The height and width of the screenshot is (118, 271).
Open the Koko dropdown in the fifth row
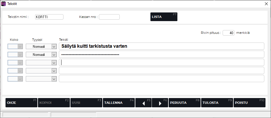(x=20, y=79)
